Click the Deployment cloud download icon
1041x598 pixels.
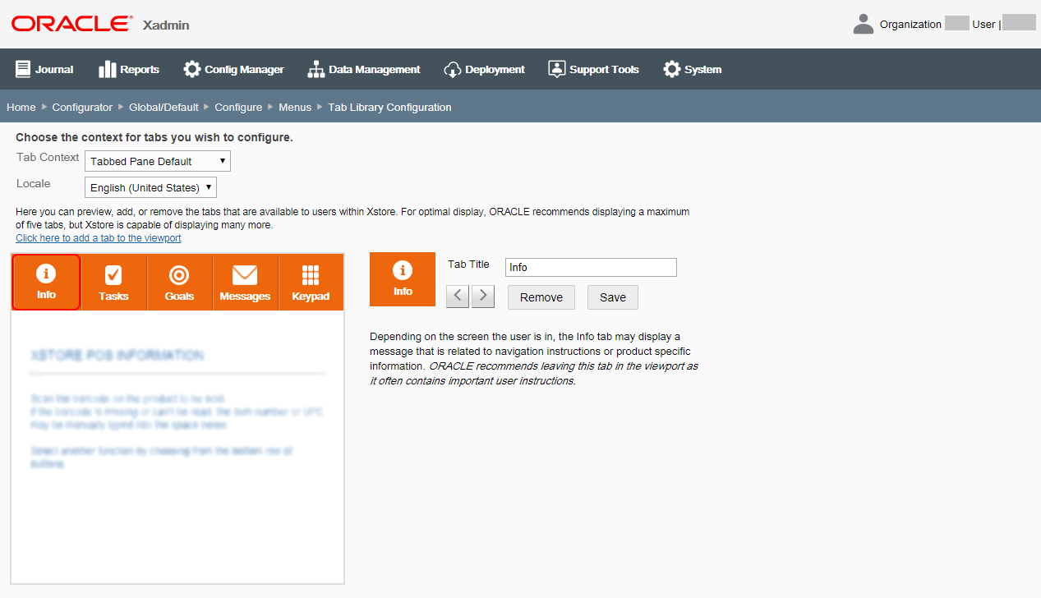pos(452,69)
